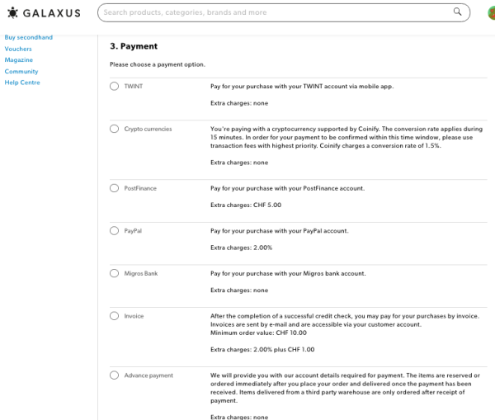
Task: Click 'Extra charges: 2.00% plus CHF 1.00'
Action: (x=262, y=350)
